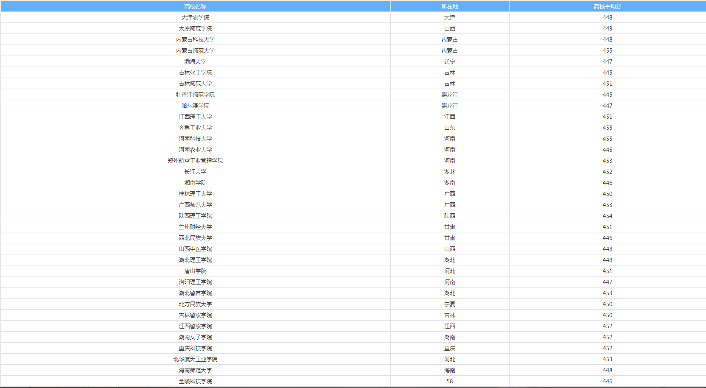The image size is (706, 388).
Task: Click 海南 location in 海南师范大学 row
Action: (450, 370)
